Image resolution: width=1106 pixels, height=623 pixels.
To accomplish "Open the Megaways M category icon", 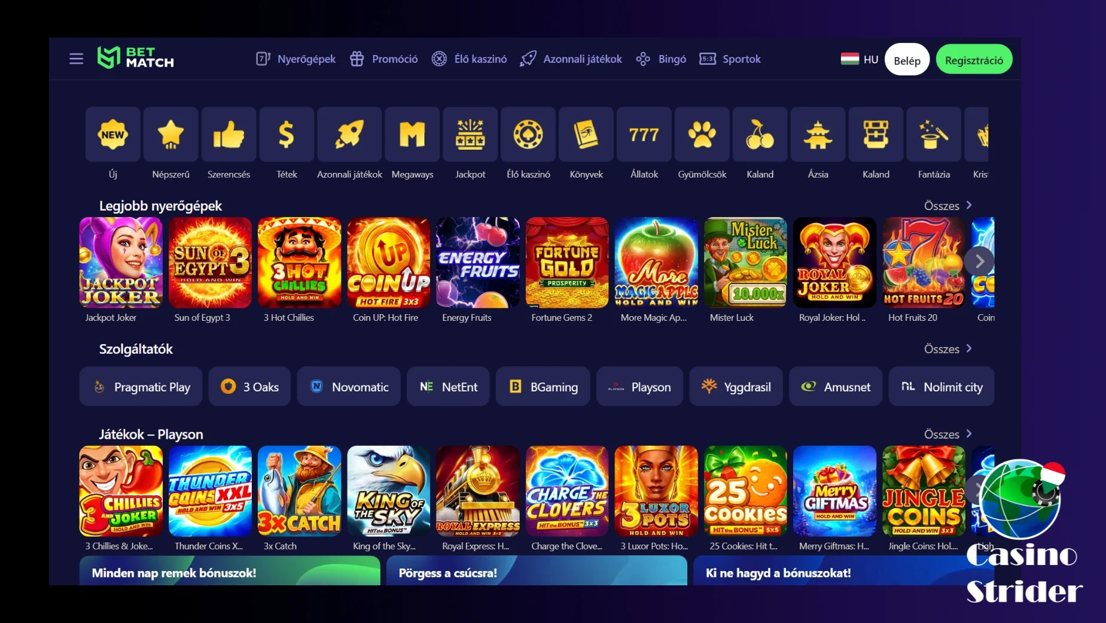I will (x=412, y=135).
